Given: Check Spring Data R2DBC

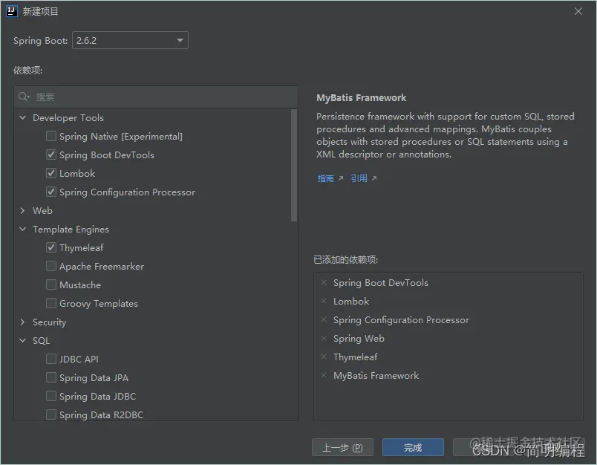Looking at the screenshot, I should pyautogui.click(x=51, y=414).
